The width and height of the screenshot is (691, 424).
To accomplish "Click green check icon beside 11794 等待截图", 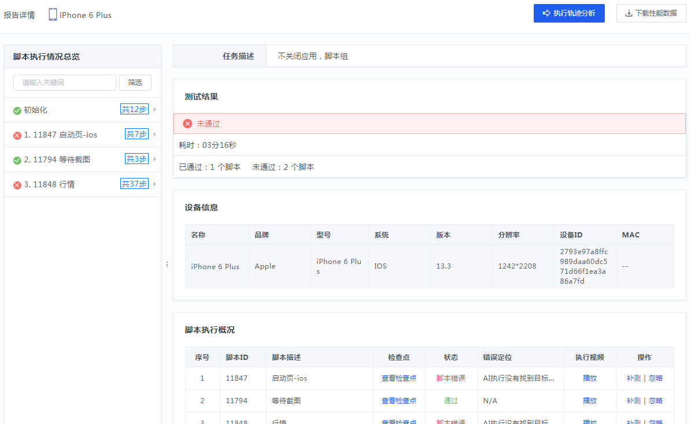I will tap(17, 160).
